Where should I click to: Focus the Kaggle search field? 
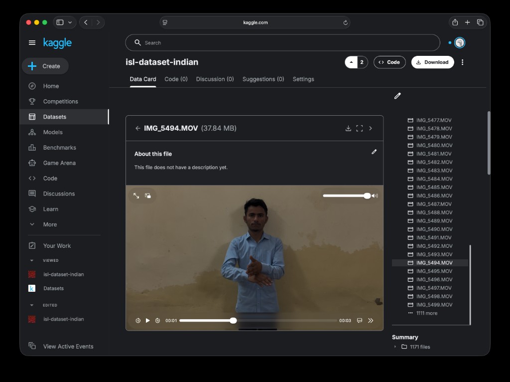pyautogui.click(x=282, y=43)
